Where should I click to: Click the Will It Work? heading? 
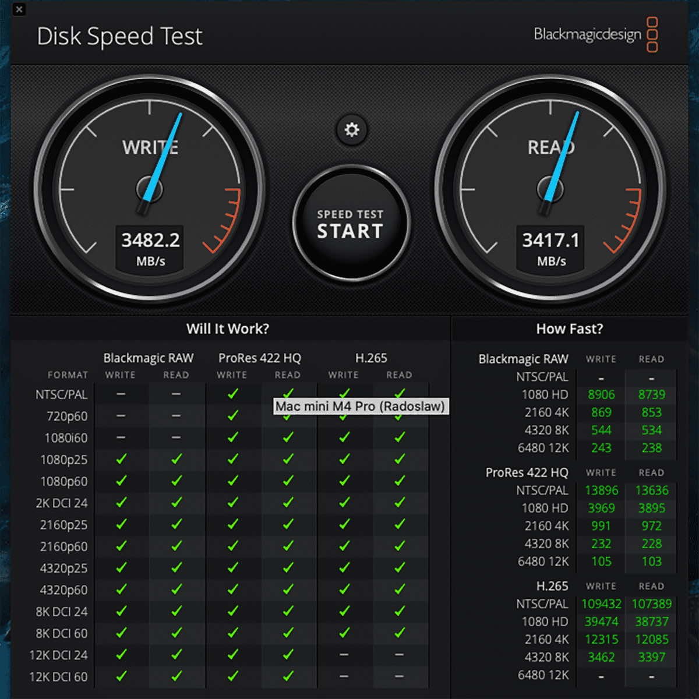[x=228, y=329]
